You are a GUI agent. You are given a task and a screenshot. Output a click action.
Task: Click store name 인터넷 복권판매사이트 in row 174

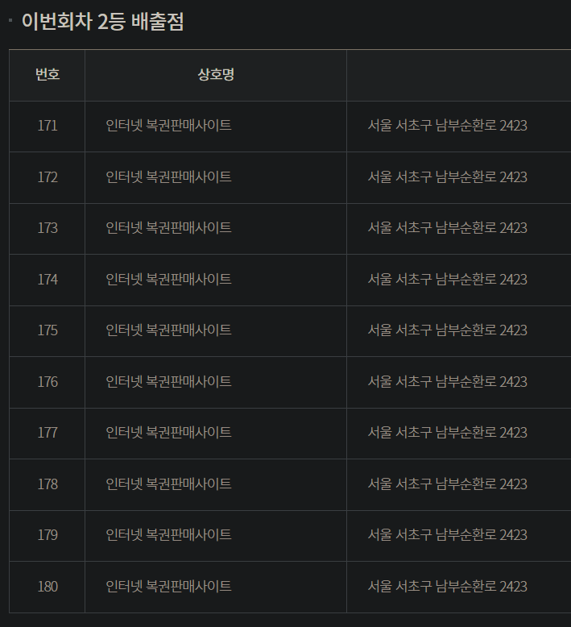pos(168,280)
